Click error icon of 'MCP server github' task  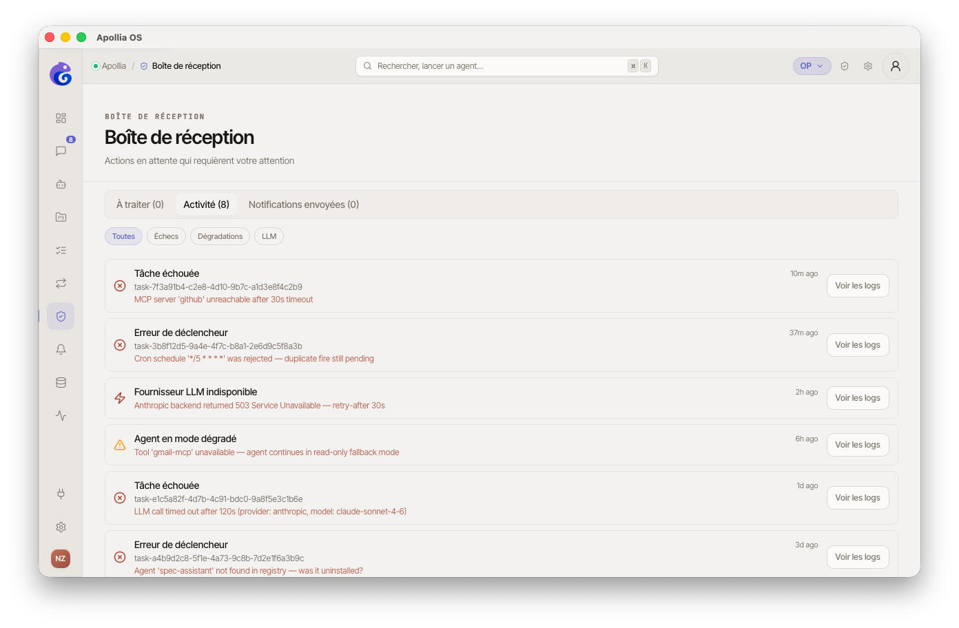point(120,286)
